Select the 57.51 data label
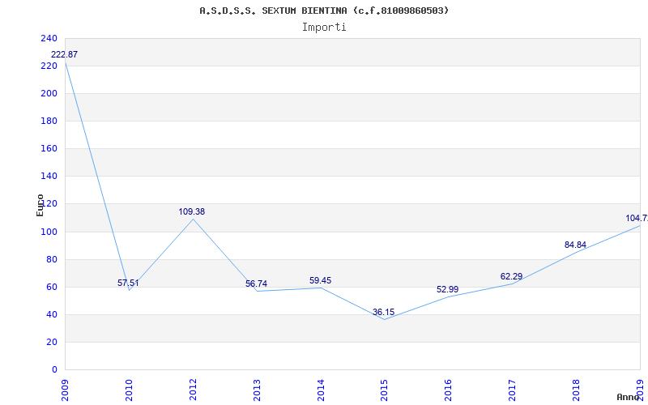This screenshot has width=648, height=405. pyautogui.click(x=128, y=283)
